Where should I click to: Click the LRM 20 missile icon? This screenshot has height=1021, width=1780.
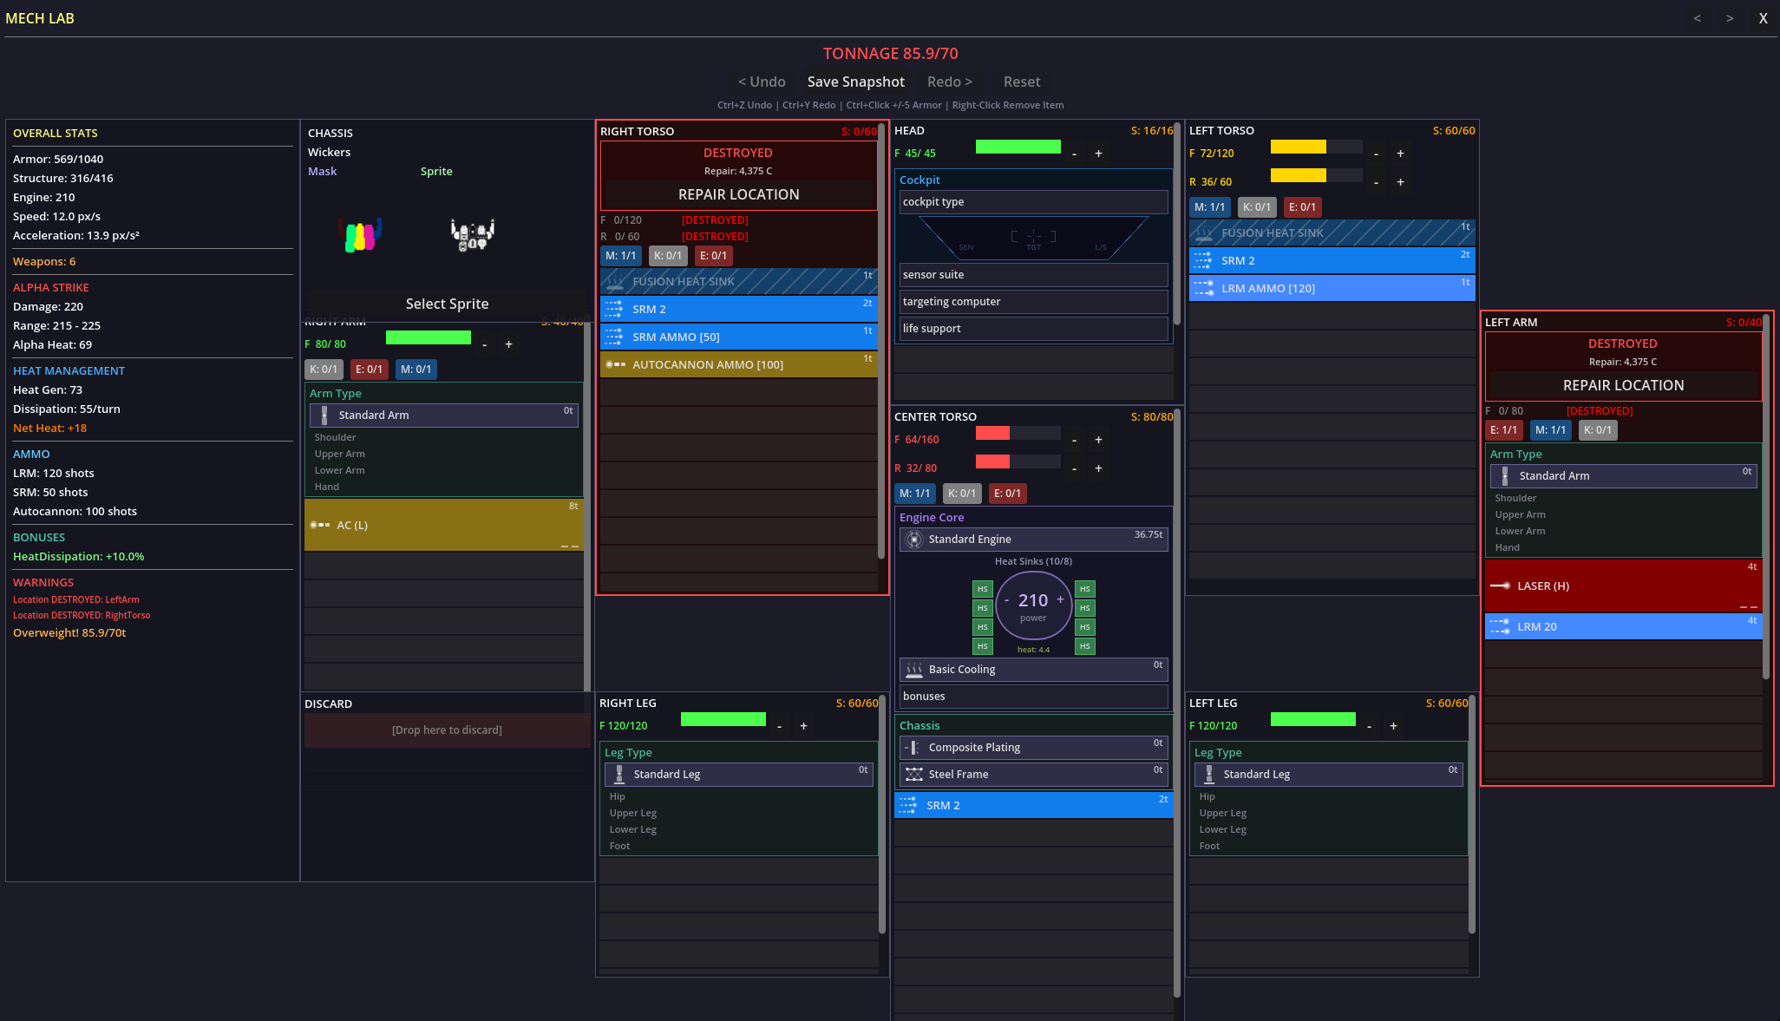1500,626
